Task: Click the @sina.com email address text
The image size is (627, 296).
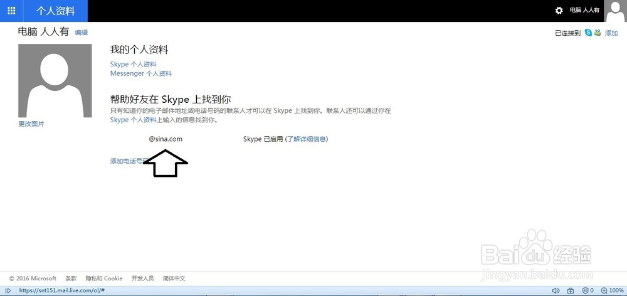Action: point(166,139)
